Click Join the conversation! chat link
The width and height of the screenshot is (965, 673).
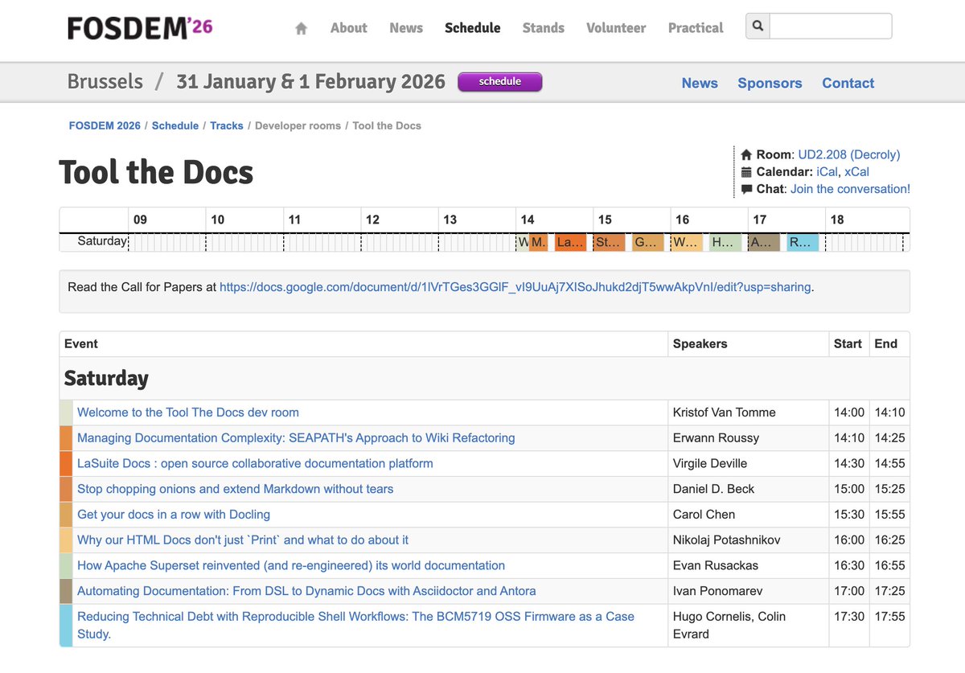(850, 189)
